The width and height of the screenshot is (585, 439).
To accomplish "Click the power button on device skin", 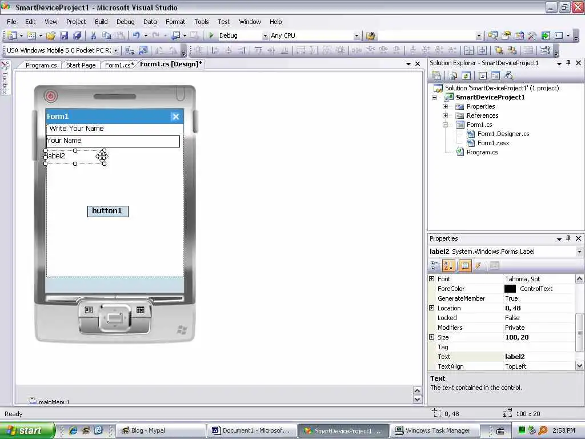I will tap(51, 96).
